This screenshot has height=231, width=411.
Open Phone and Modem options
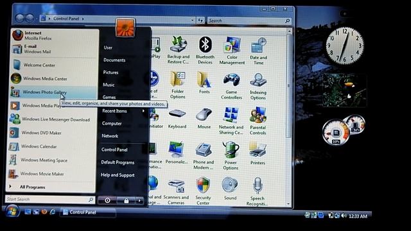(x=204, y=156)
